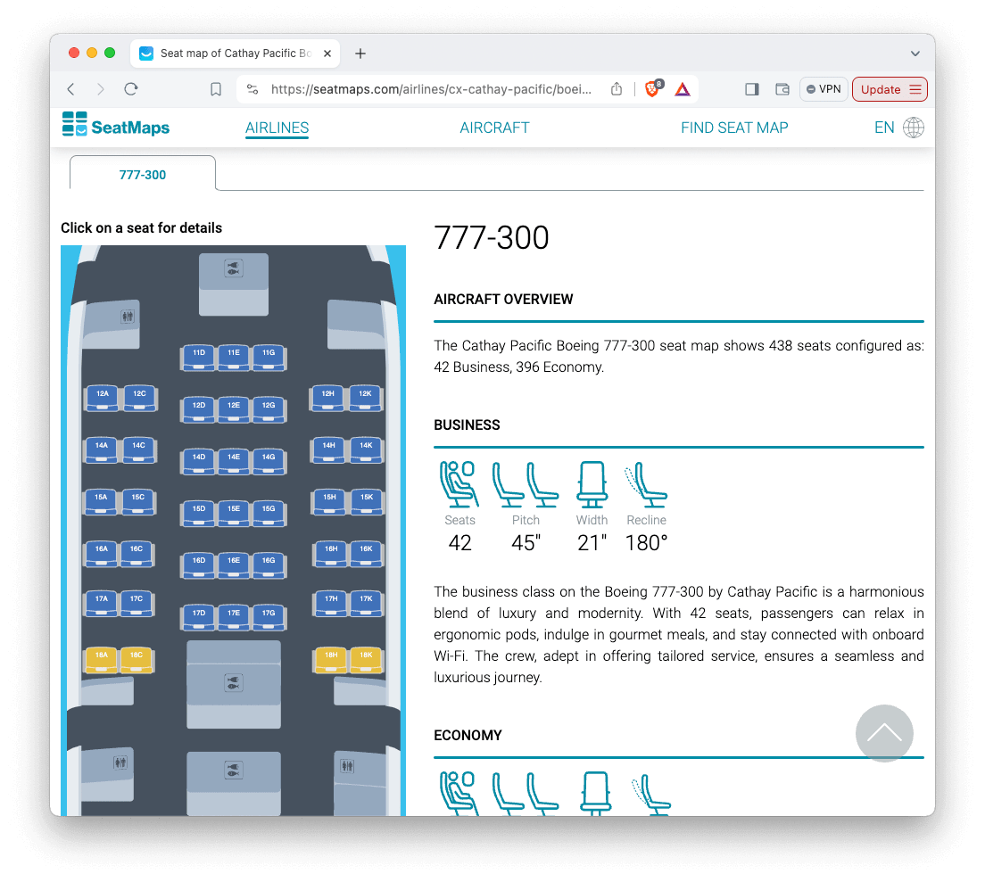Select seat 15D
985x882 pixels.
[x=198, y=514]
